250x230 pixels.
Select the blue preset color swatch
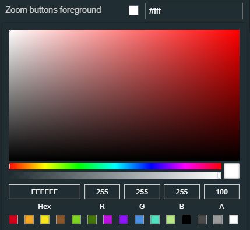[139, 220]
